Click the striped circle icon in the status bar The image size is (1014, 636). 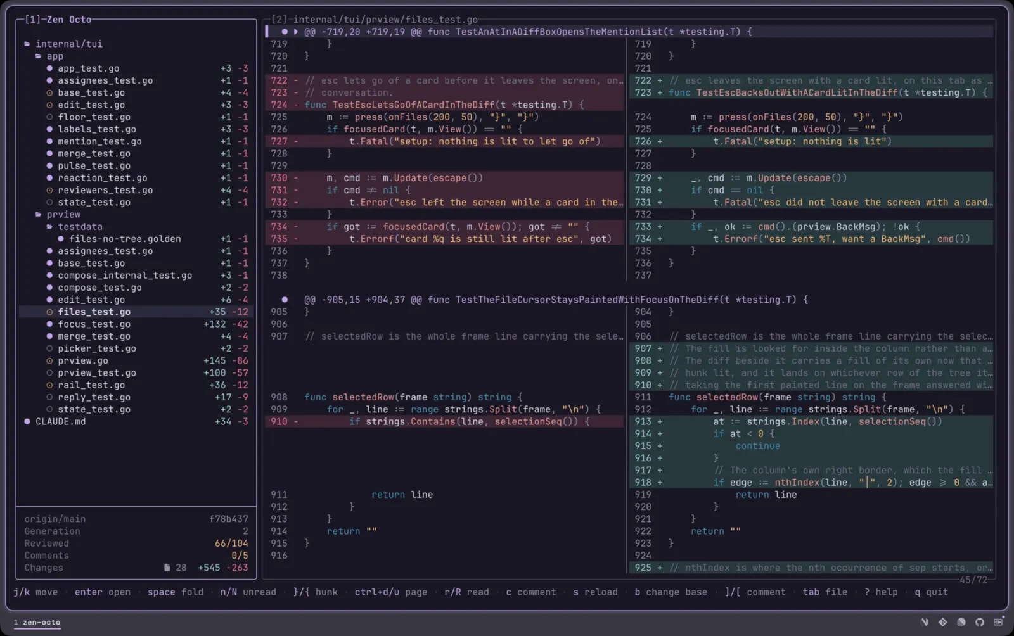[x=961, y=622]
